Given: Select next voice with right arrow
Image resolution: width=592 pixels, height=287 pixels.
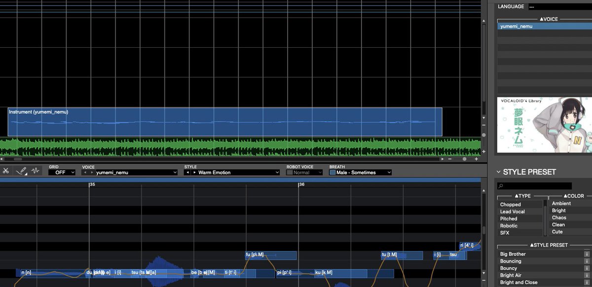Looking at the screenshot, I should tap(92, 173).
